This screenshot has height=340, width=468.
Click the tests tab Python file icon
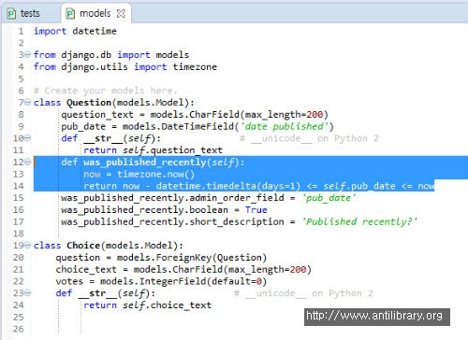pos(11,13)
